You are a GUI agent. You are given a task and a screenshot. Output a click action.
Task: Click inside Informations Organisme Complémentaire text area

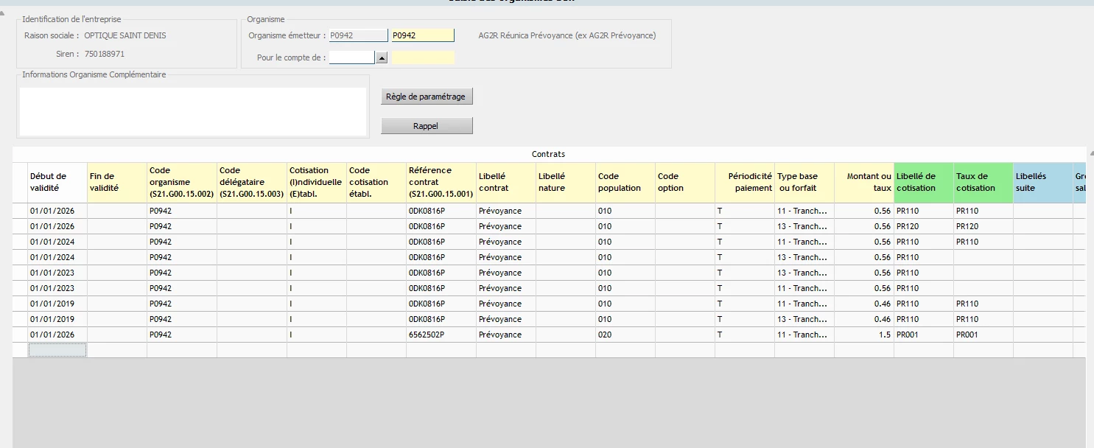tap(192, 111)
